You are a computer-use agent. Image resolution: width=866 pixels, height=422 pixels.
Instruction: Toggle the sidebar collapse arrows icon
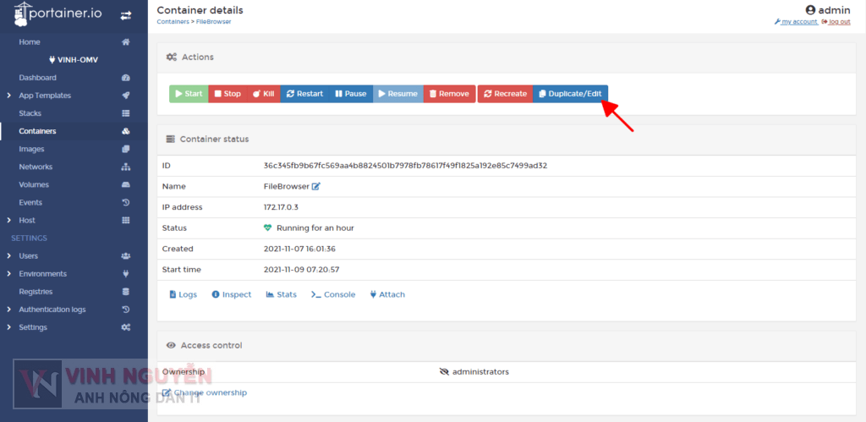[126, 15]
